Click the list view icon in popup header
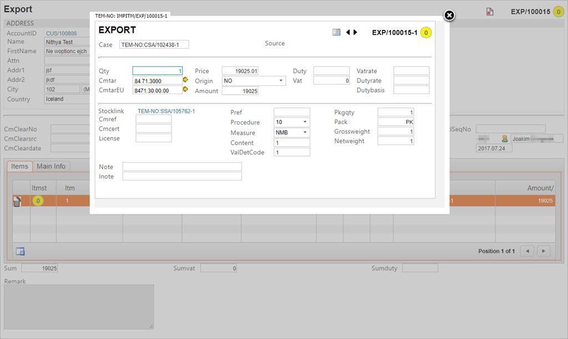 click(336, 32)
